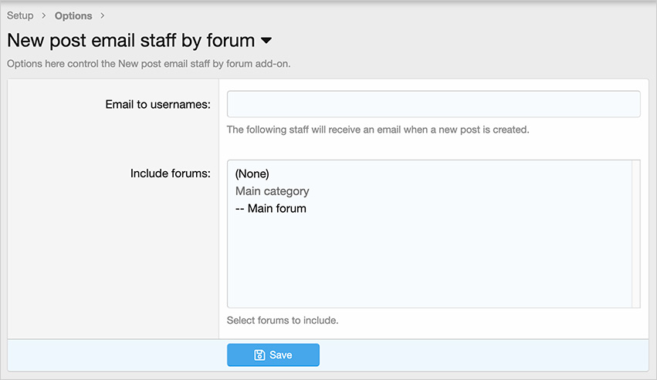Click the add-on description text under title
The width and height of the screenshot is (657, 380).
point(148,63)
